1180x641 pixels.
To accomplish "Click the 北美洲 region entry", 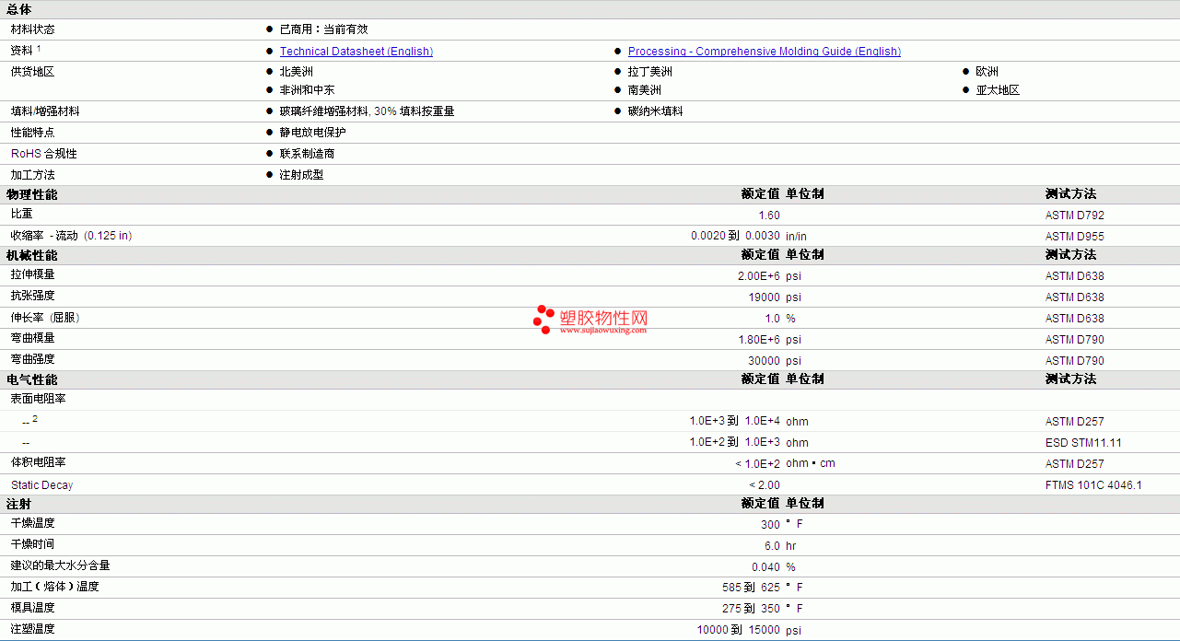I will [296, 72].
